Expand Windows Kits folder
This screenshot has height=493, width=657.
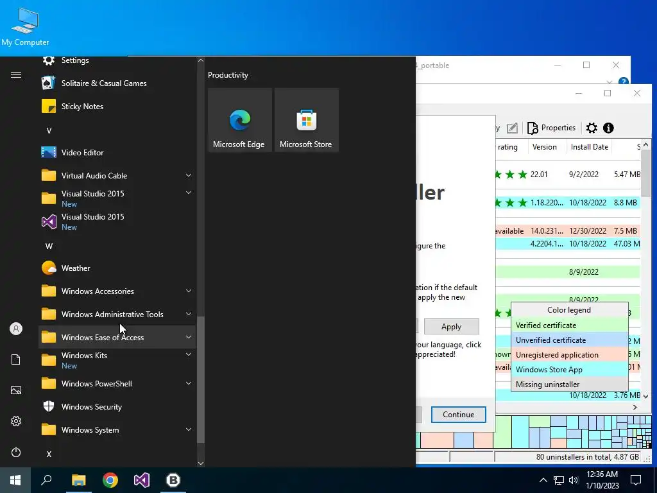(117, 361)
